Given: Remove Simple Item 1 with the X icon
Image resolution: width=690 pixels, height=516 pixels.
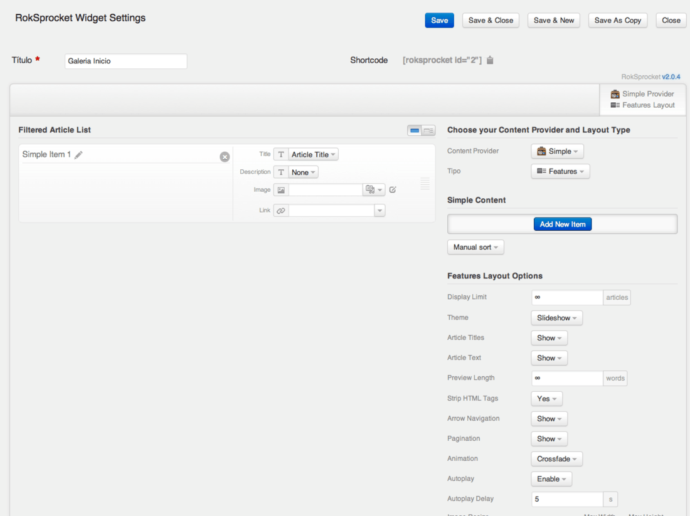Looking at the screenshot, I should (x=225, y=157).
